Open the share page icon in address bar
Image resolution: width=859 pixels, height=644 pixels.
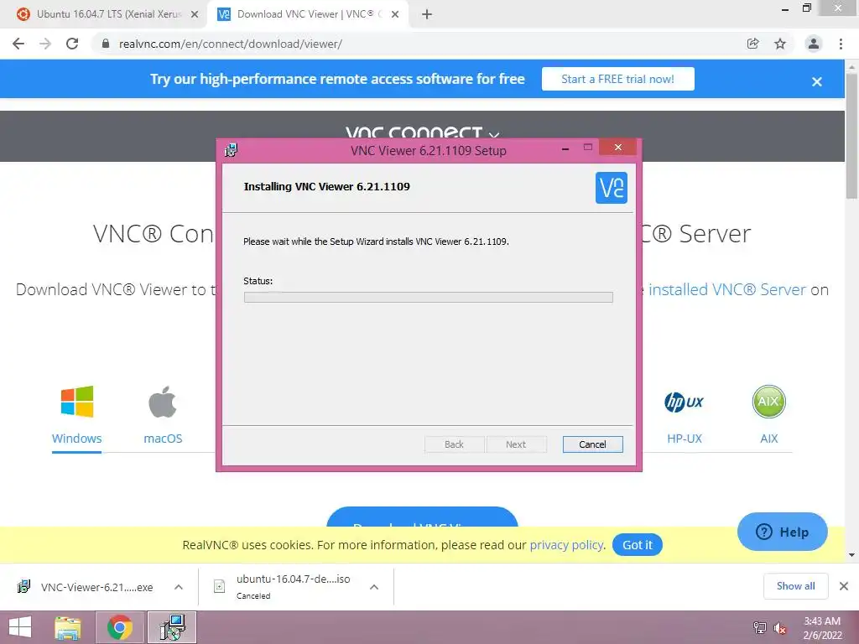coord(752,44)
